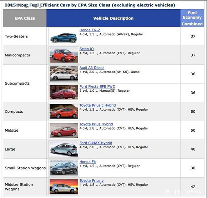Open the Audi A3 Diesel link
This screenshot has height=198, width=207.
92,68
